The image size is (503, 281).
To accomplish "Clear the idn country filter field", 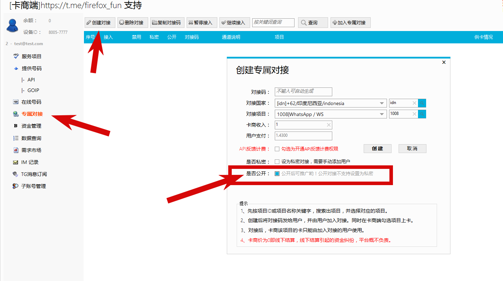I will tap(414, 103).
